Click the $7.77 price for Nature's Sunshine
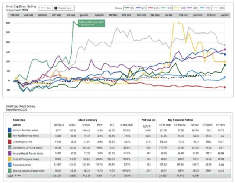 tap(58, 130)
